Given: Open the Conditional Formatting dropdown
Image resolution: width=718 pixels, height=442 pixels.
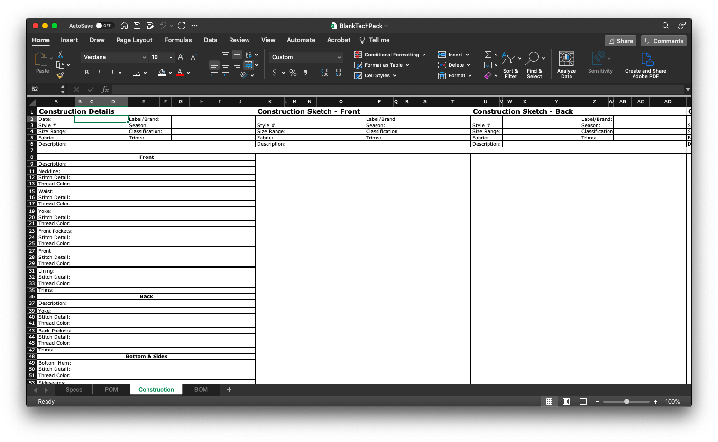Looking at the screenshot, I should click(x=390, y=55).
